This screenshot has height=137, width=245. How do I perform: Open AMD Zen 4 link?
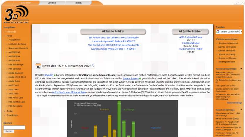click(x=13, y=85)
